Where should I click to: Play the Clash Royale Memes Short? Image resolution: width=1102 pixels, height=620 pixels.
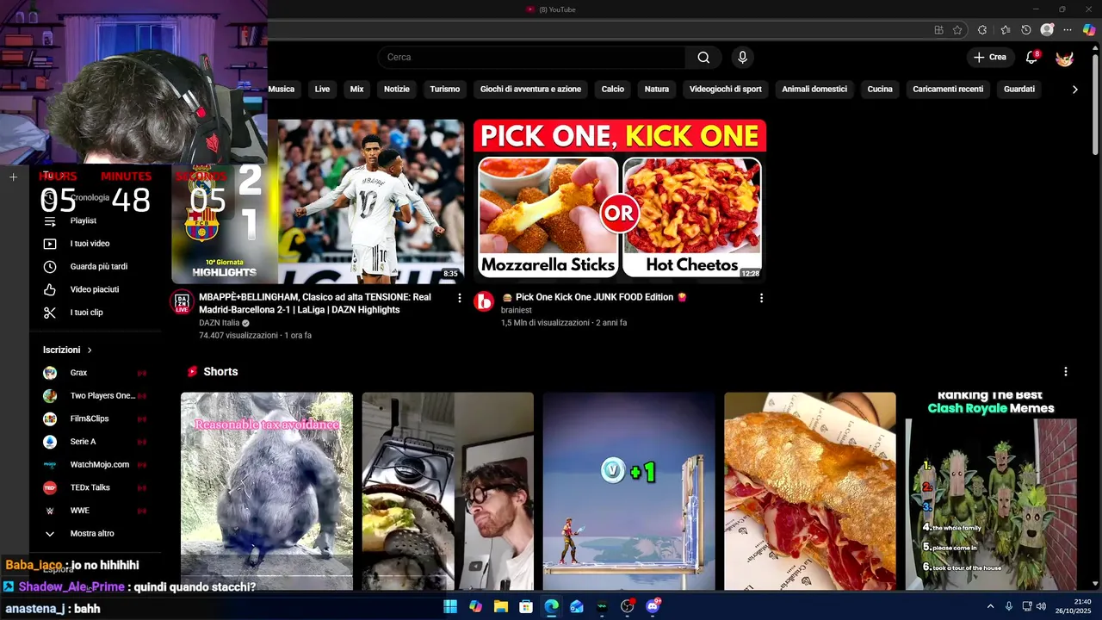pyautogui.click(x=991, y=491)
